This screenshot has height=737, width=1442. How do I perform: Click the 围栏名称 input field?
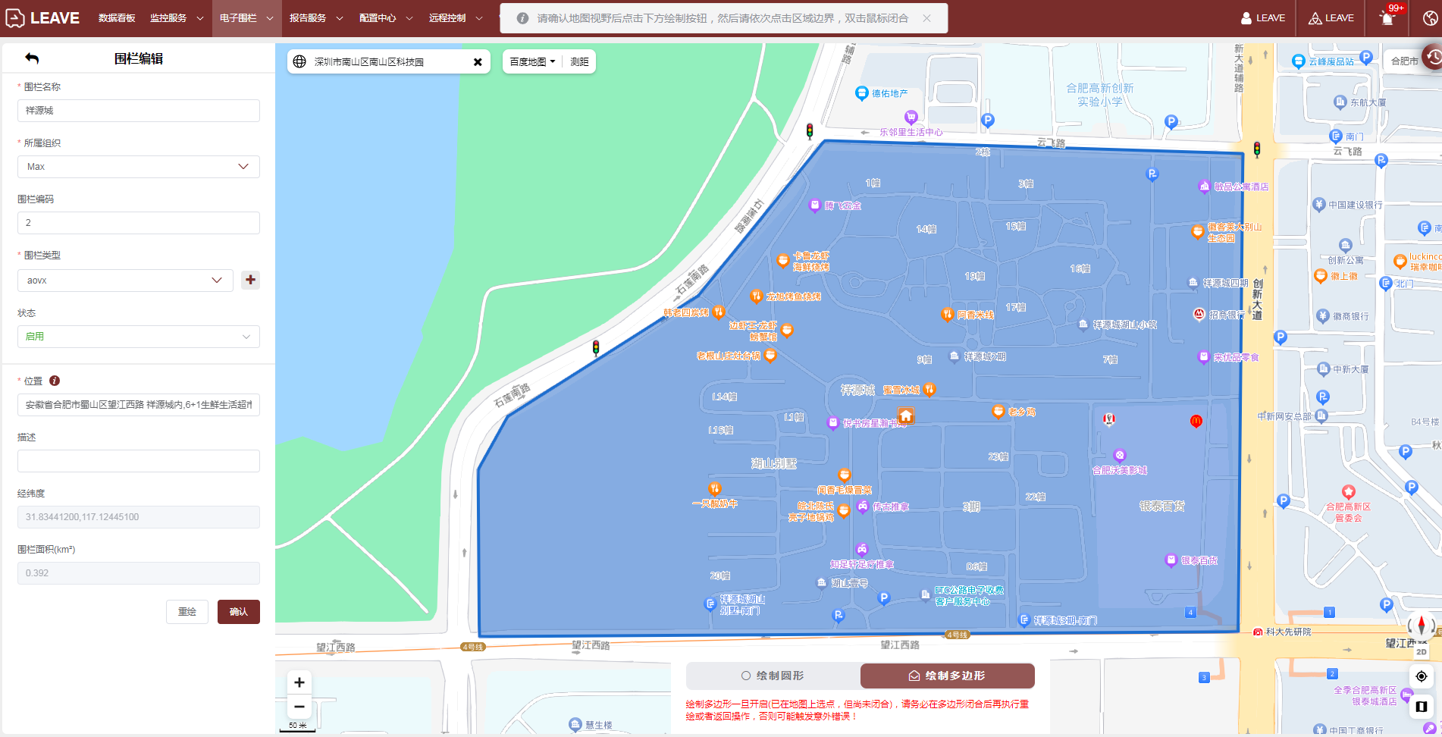point(139,111)
